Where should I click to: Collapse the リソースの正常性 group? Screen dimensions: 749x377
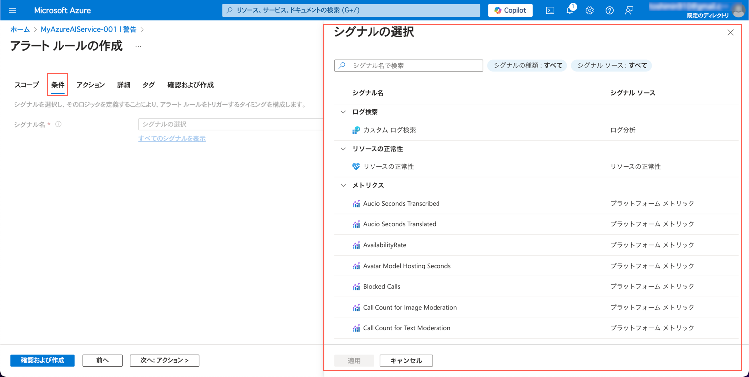click(343, 149)
